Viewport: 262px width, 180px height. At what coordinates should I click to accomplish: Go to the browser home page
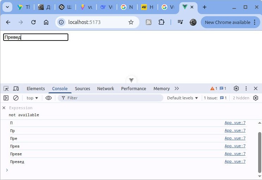46,22
